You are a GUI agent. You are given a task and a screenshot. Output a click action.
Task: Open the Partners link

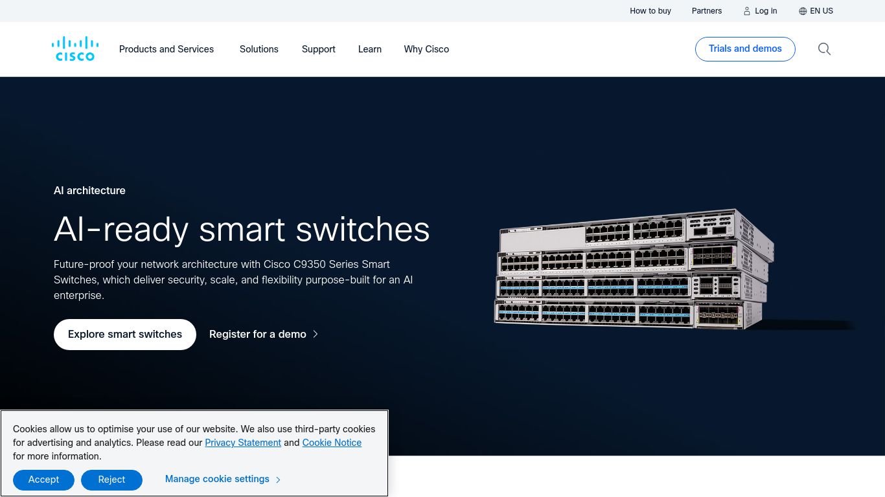pyautogui.click(x=707, y=11)
